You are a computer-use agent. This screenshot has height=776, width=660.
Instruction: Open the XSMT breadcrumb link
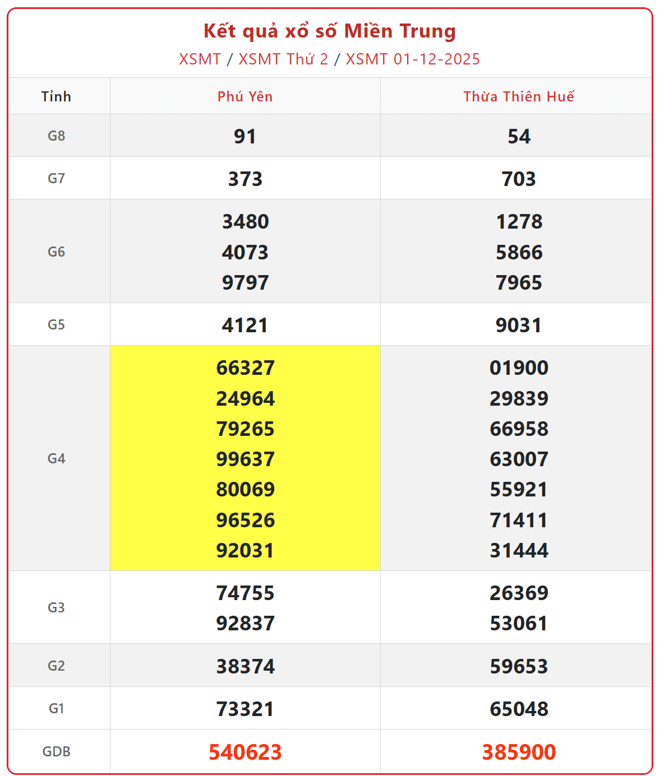200,59
